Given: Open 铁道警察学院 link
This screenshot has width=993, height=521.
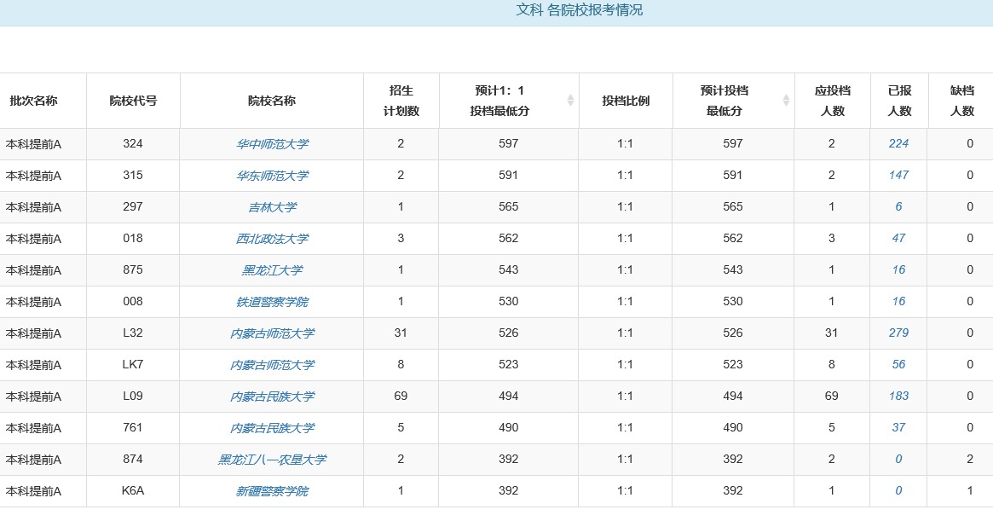Looking at the screenshot, I should [272, 302].
